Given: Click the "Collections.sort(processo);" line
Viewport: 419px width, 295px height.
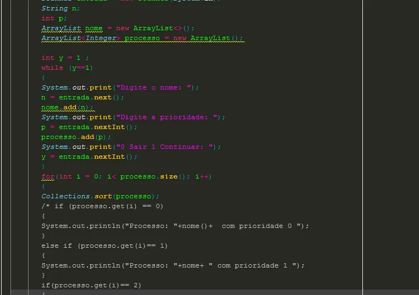Looking at the screenshot, I should point(100,196).
